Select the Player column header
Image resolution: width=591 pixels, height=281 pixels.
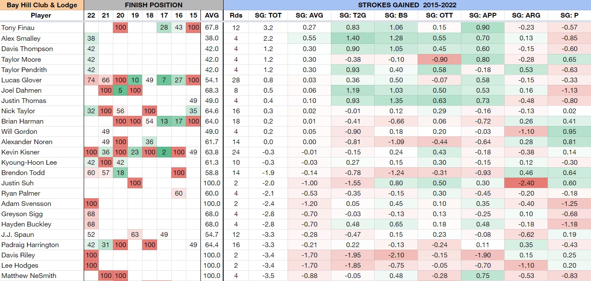coord(41,15)
